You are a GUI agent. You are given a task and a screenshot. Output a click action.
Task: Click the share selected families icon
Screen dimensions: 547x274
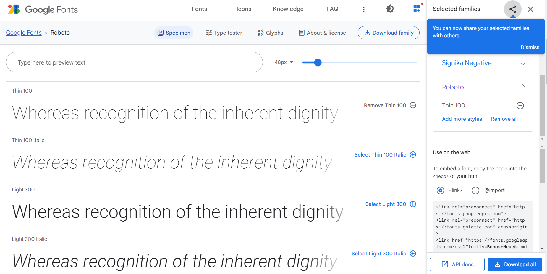click(513, 9)
